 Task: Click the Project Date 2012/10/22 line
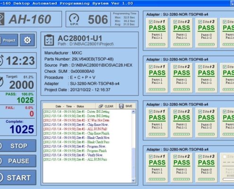point(78,90)
